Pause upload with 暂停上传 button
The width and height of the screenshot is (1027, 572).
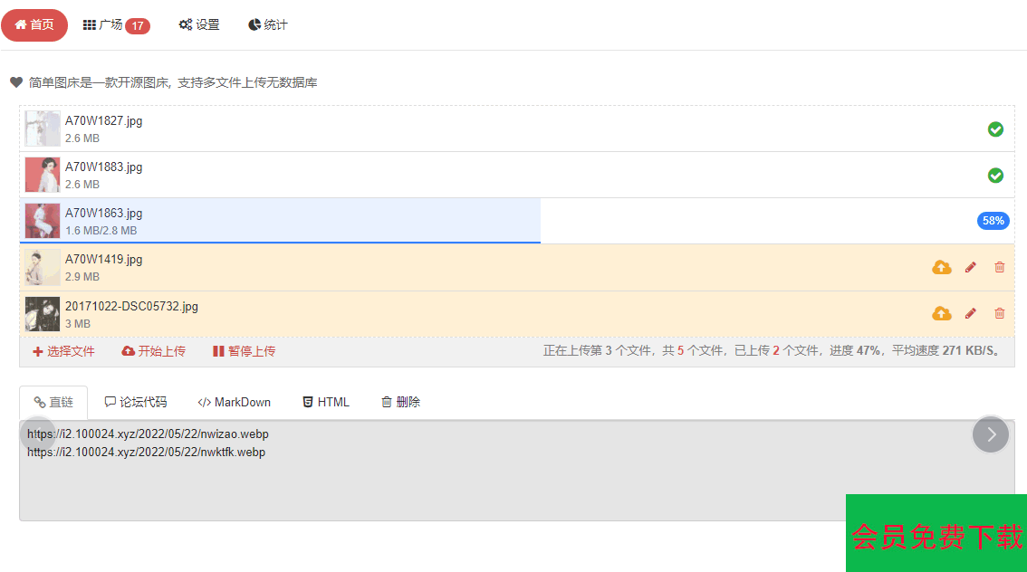[x=245, y=351]
